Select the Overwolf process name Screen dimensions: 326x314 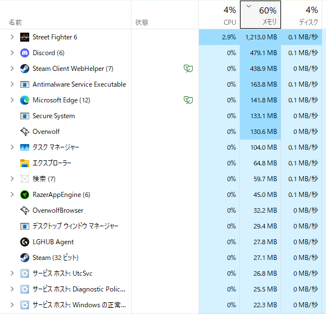tap(46, 132)
